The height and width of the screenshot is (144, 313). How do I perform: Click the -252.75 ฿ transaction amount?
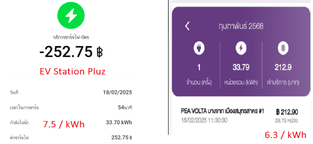tap(71, 52)
